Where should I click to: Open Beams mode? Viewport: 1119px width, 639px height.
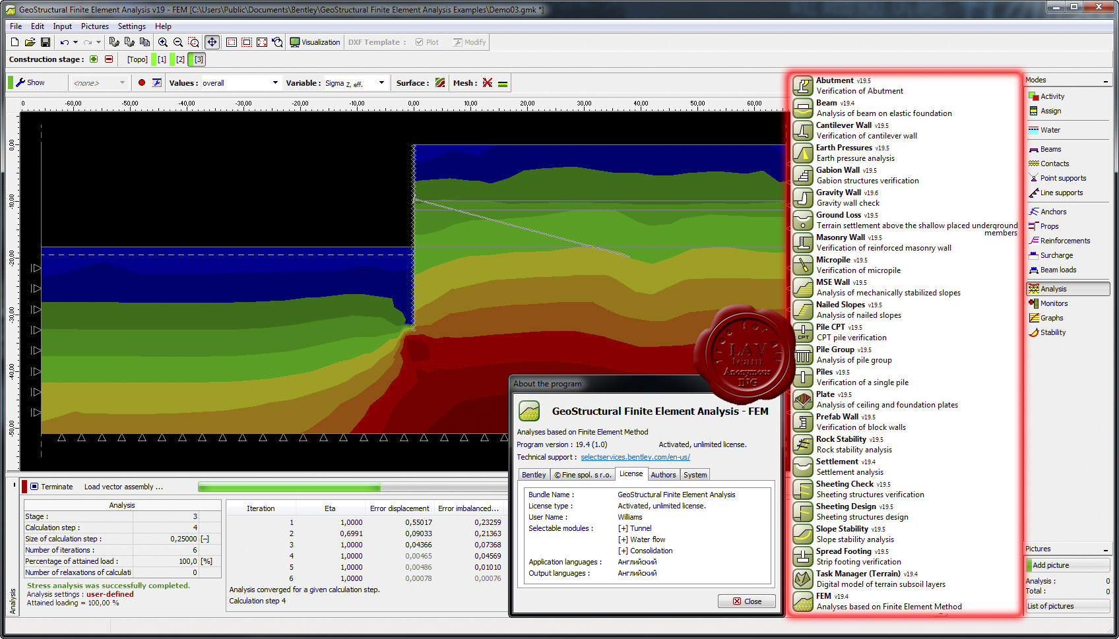(x=1045, y=149)
